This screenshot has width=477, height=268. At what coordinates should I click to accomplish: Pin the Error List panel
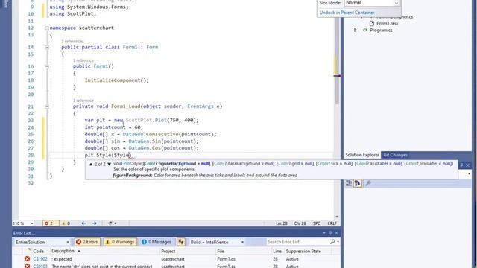click(330, 233)
